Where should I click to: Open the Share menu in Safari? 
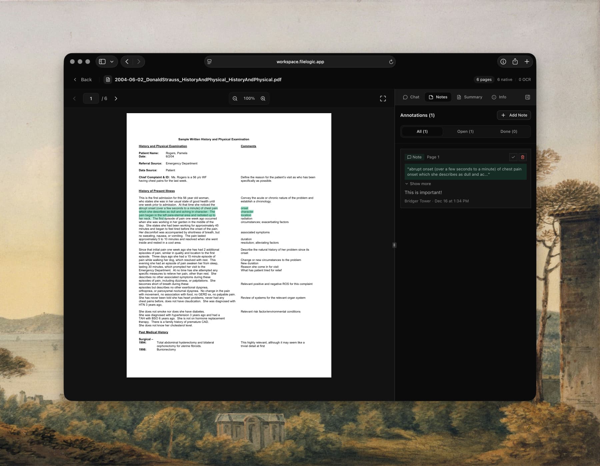(x=515, y=62)
